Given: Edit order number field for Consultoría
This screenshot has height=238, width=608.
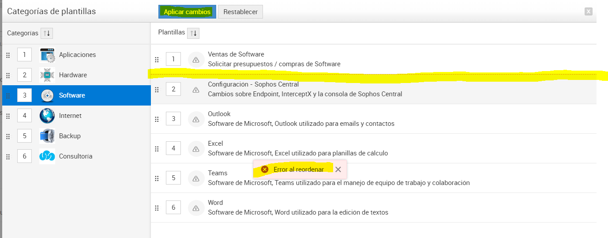Looking at the screenshot, I should (24, 156).
